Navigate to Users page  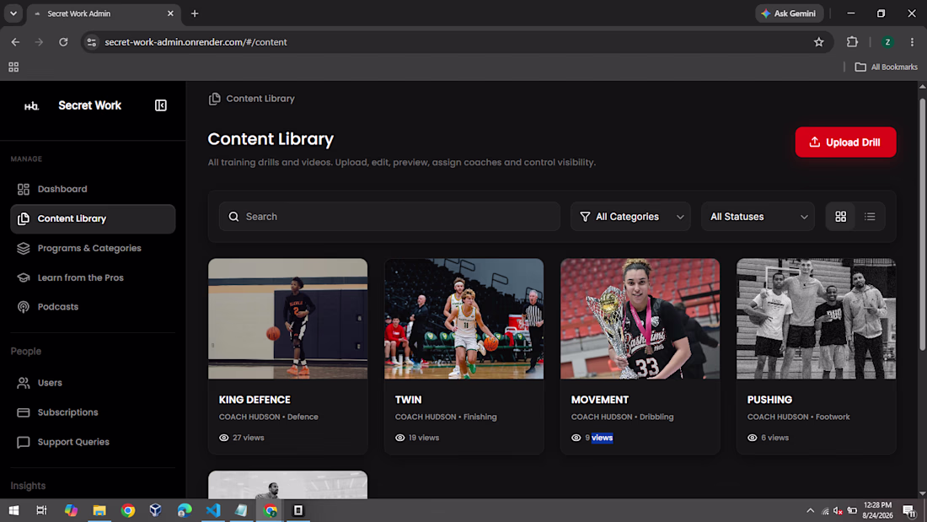click(93, 383)
